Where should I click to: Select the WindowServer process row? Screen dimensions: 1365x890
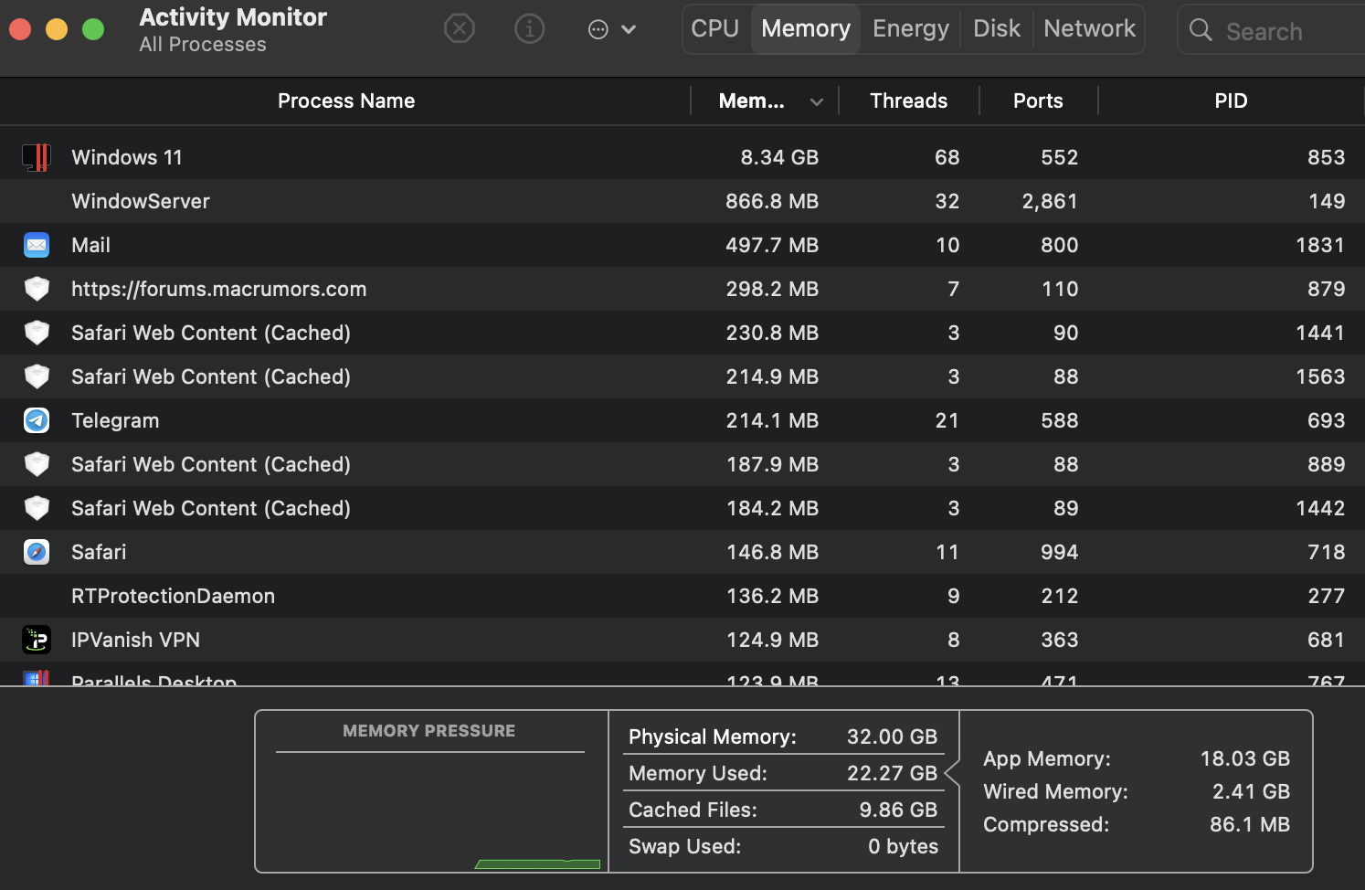click(x=365, y=201)
